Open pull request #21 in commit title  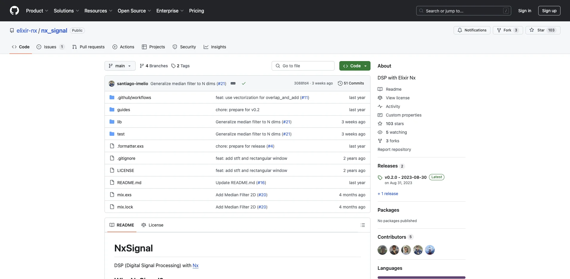[x=221, y=84]
